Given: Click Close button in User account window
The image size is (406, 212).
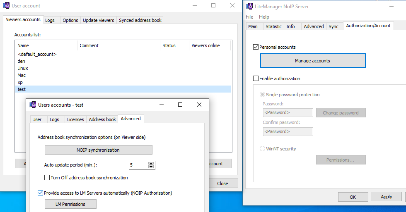Looking at the screenshot, I should click(223, 183).
